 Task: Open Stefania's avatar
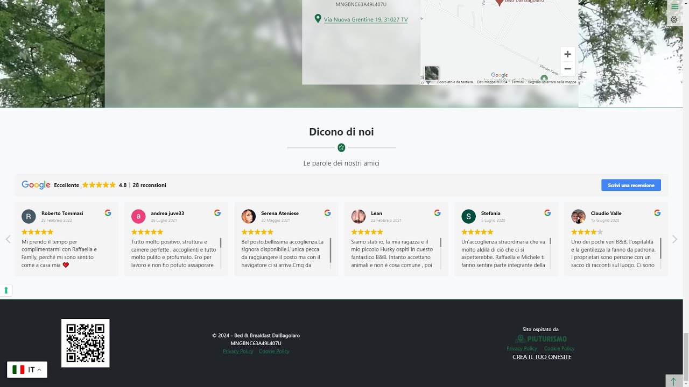(x=468, y=217)
